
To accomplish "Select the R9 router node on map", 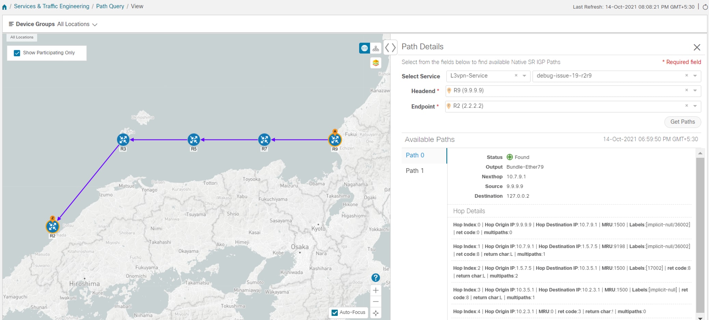I will [x=335, y=140].
